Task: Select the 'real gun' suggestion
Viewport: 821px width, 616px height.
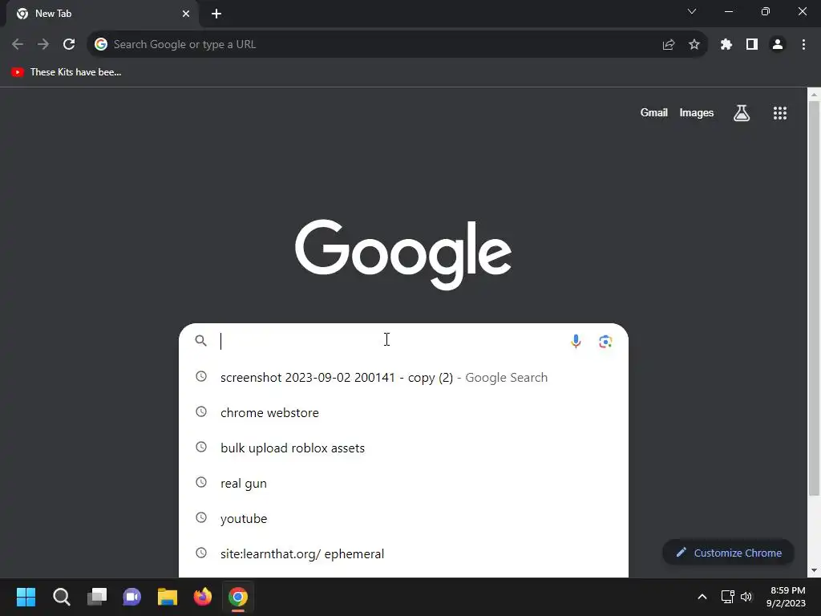Action: coord(403,483)
